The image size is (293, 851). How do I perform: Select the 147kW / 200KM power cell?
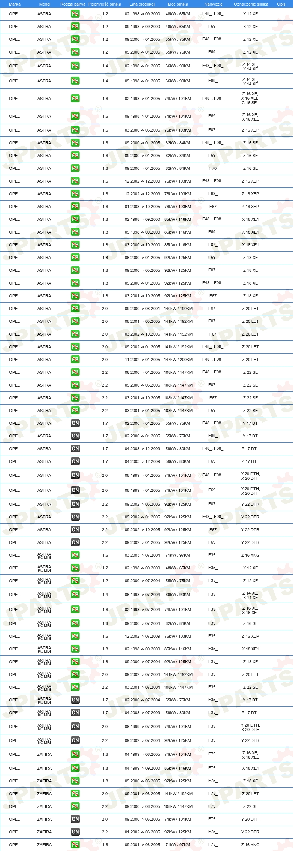178,360
